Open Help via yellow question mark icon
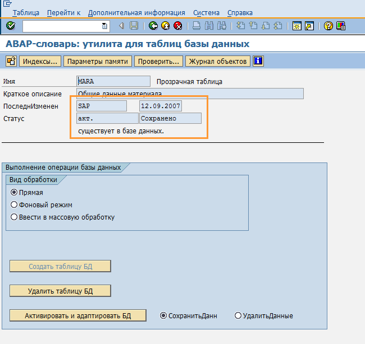Screen dimensions: 365x344 [328, 26]
